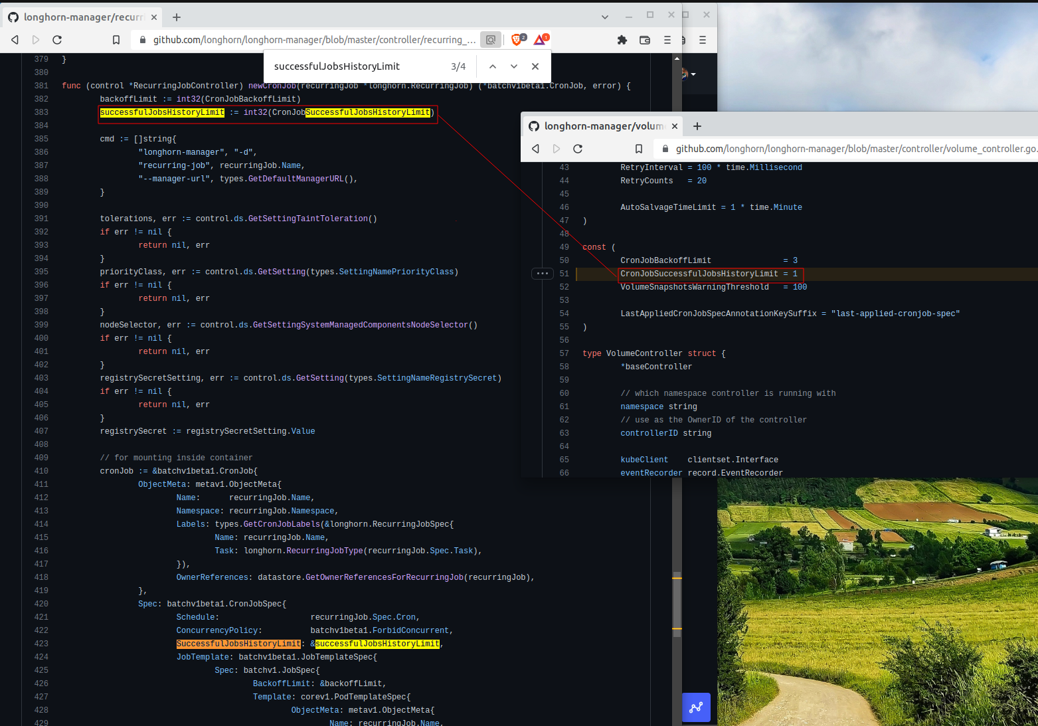Click SettingNameRegistrySecret on line 403
This screenshot has height=726, width=1038.
437,378
